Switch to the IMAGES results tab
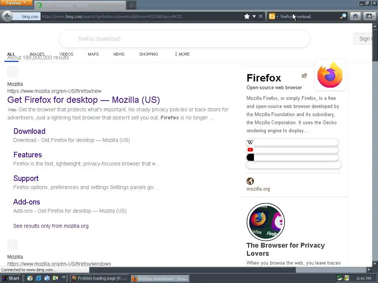The image size is (378, 283). [x=37, y=54]
